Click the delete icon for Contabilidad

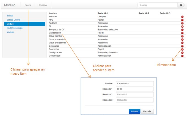(182, 56)
